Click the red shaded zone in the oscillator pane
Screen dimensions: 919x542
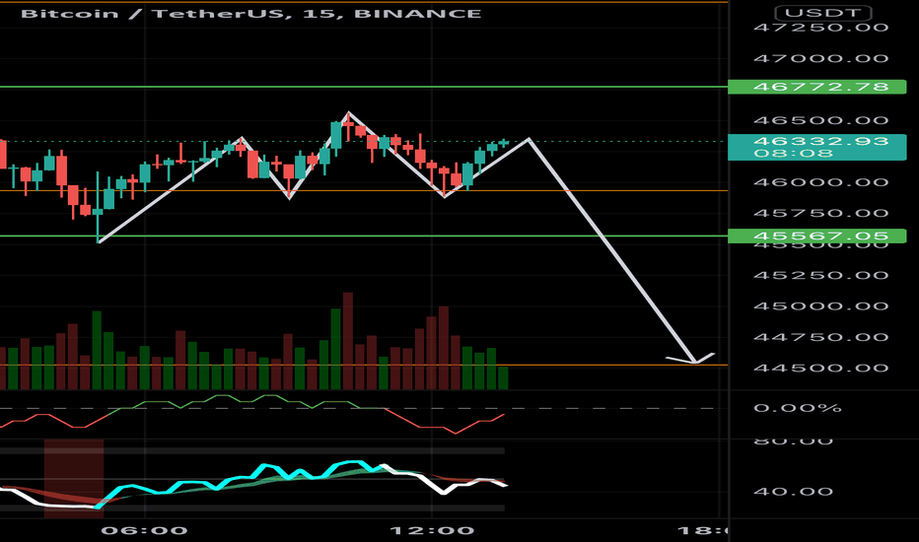click(x=74, y=478)
